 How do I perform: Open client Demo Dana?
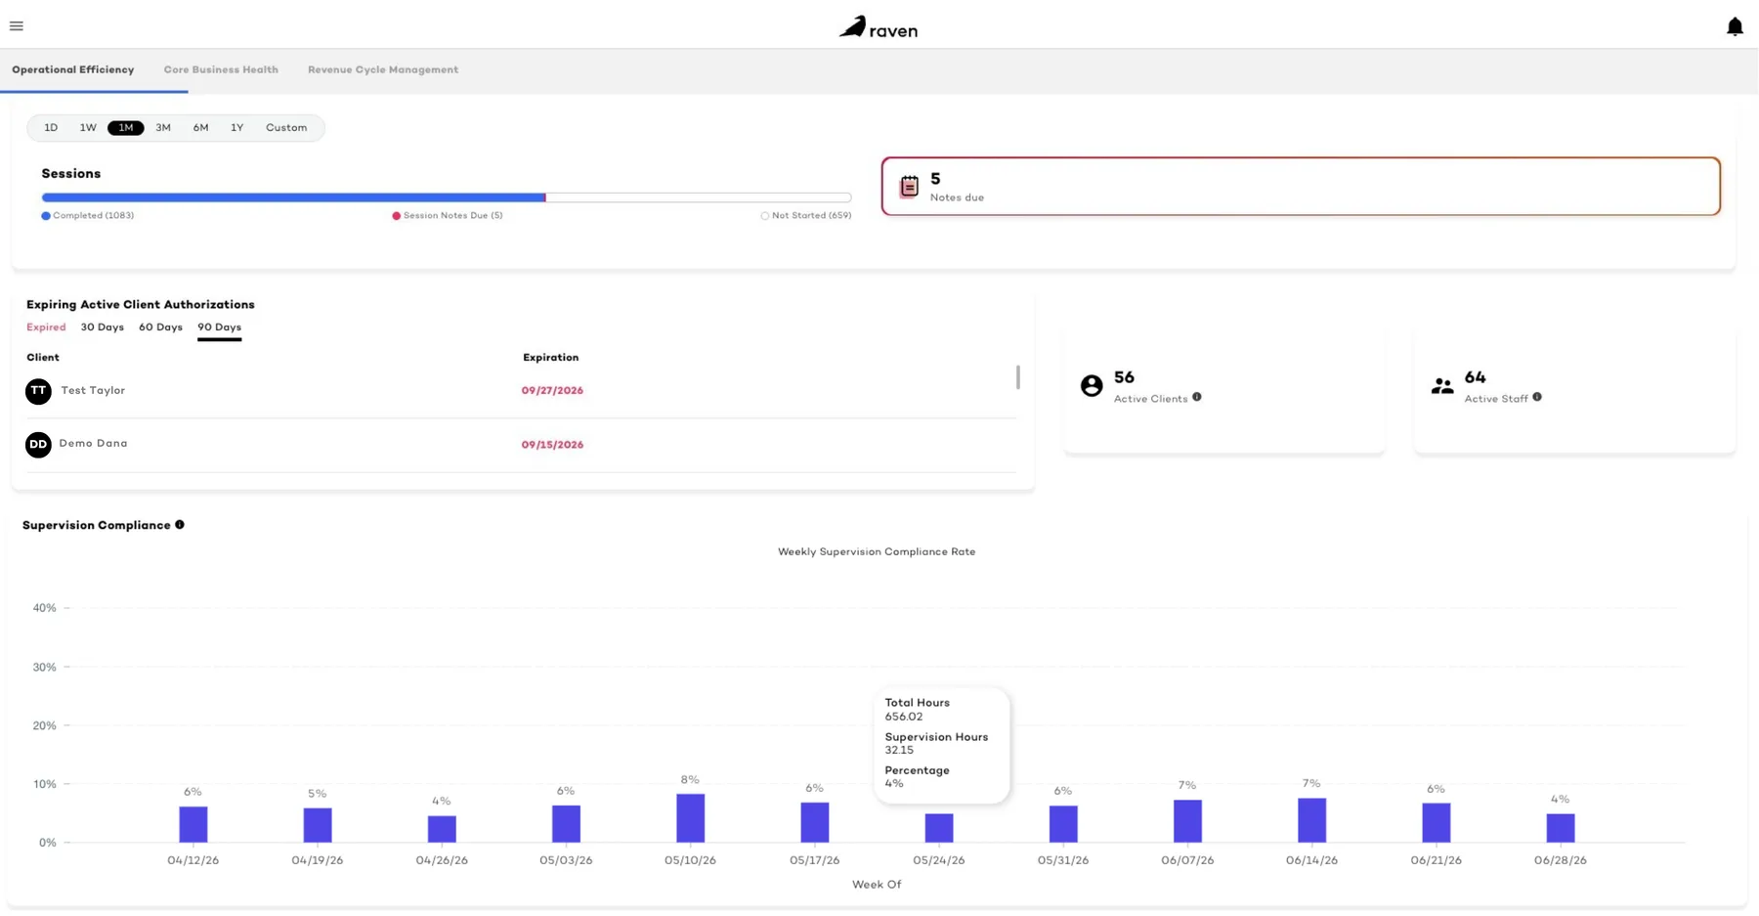(93, 444)
